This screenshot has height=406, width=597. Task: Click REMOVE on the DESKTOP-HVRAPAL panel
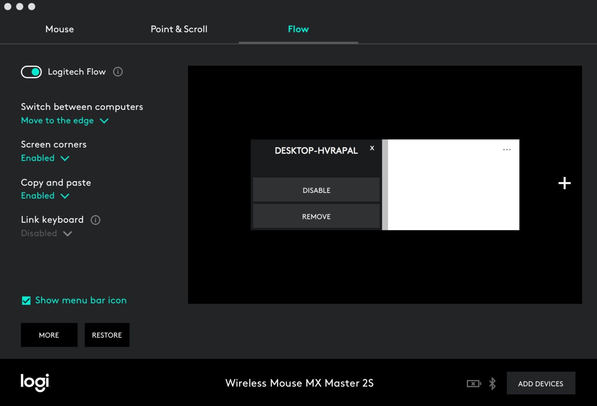pyautogui.click(x=316, y=216)
